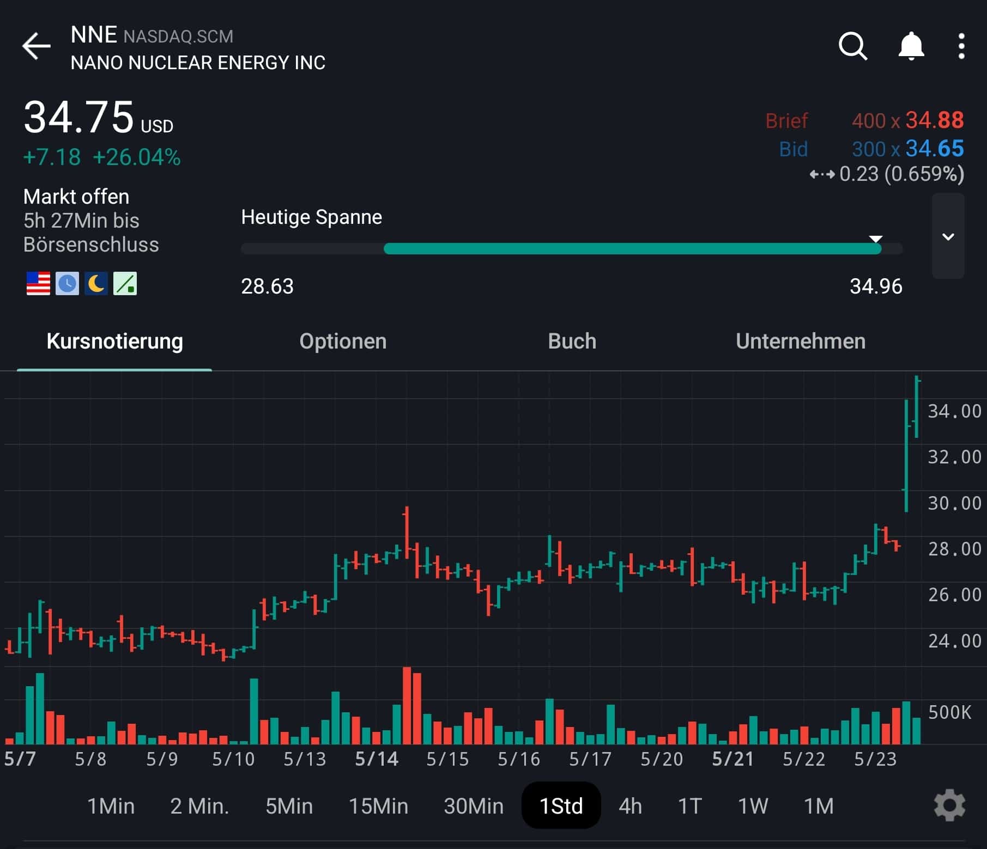Screen dimensions: 987x849
Task: Tap the Bid price 34.65
Action: (x=935, y=149)
